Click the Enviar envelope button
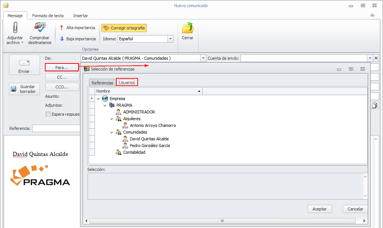 pyautogui.click(x=24, y=65)
